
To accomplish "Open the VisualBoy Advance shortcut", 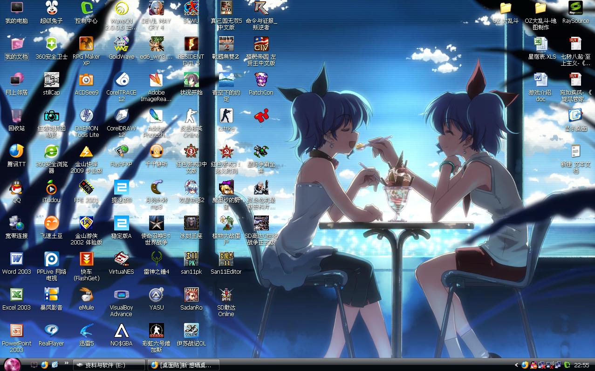I will (121, 302).
